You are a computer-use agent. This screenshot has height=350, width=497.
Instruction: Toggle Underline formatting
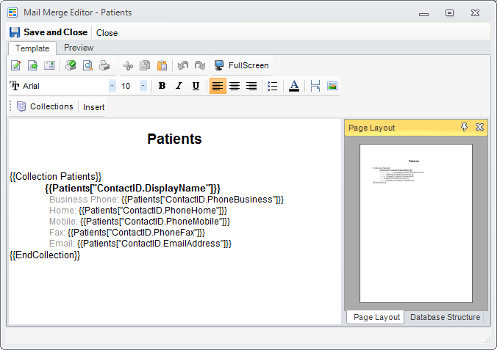point(196,86)
